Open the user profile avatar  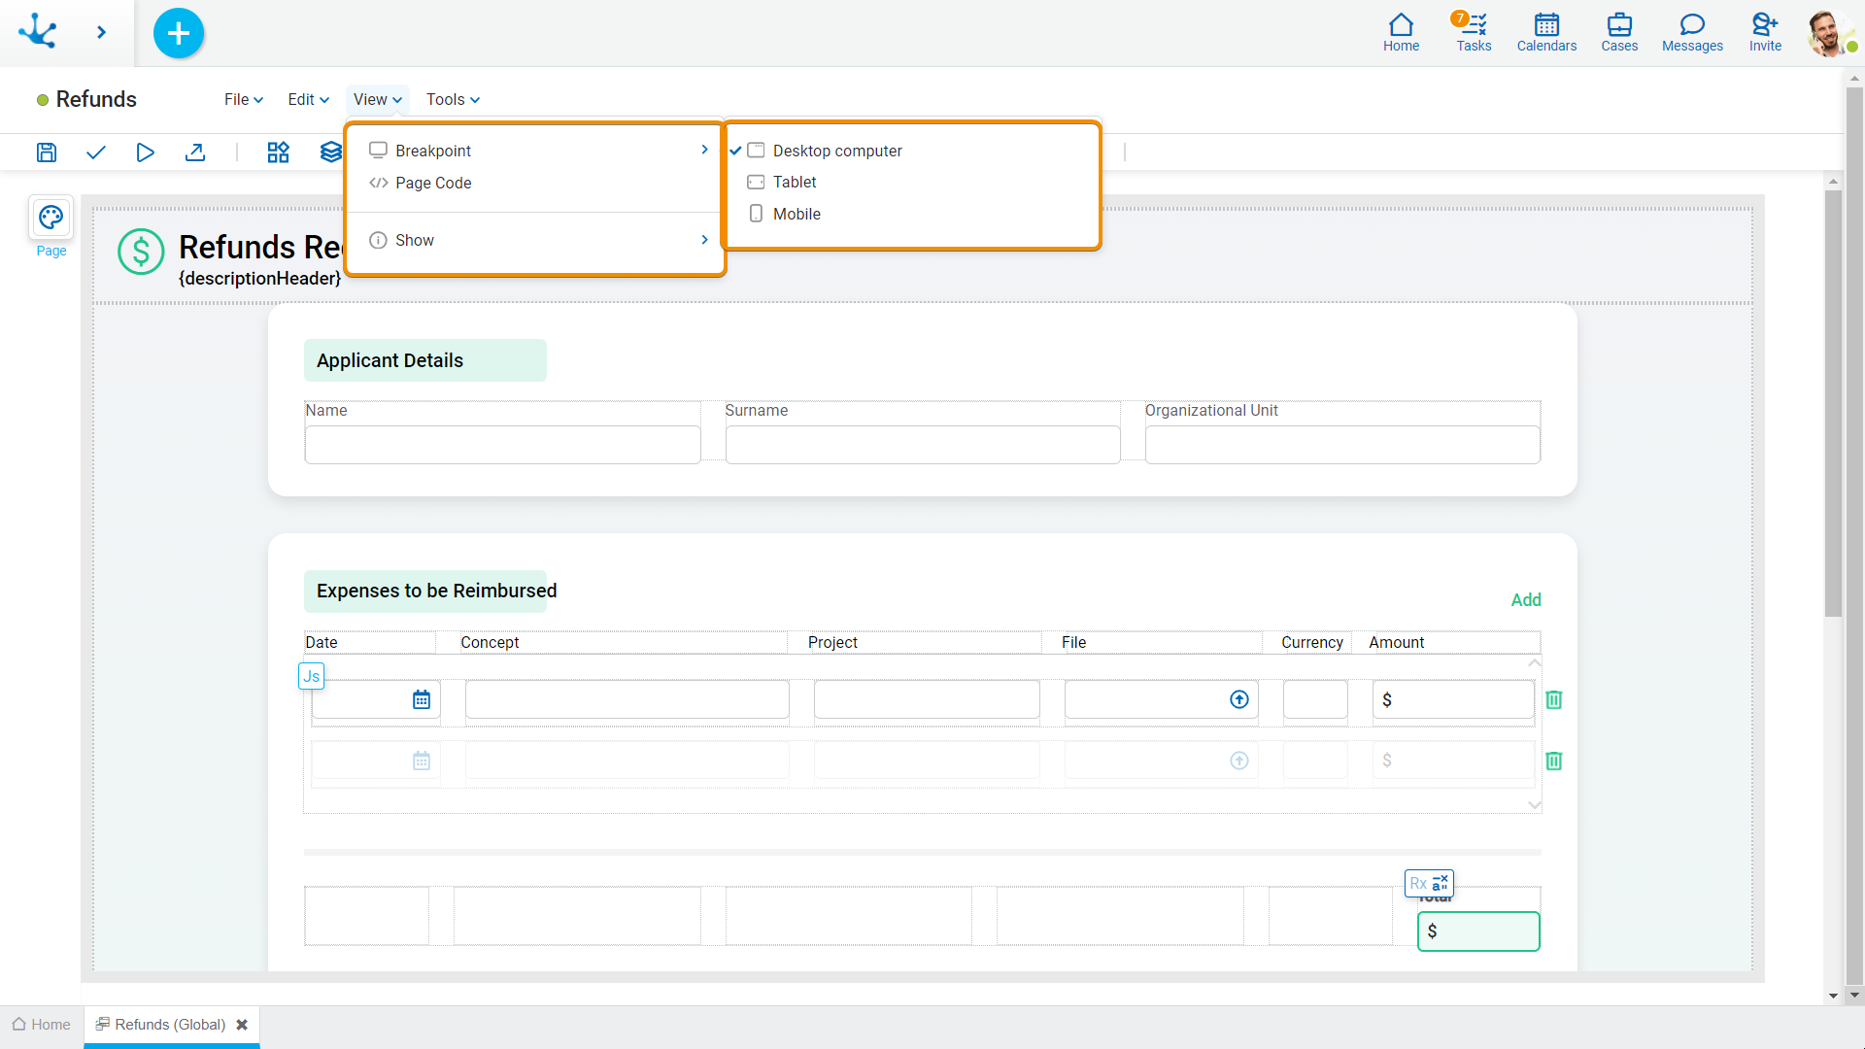(1830, 33)
